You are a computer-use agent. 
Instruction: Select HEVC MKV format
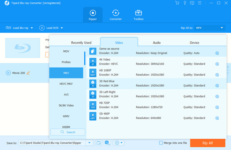(x=66, y=84)
